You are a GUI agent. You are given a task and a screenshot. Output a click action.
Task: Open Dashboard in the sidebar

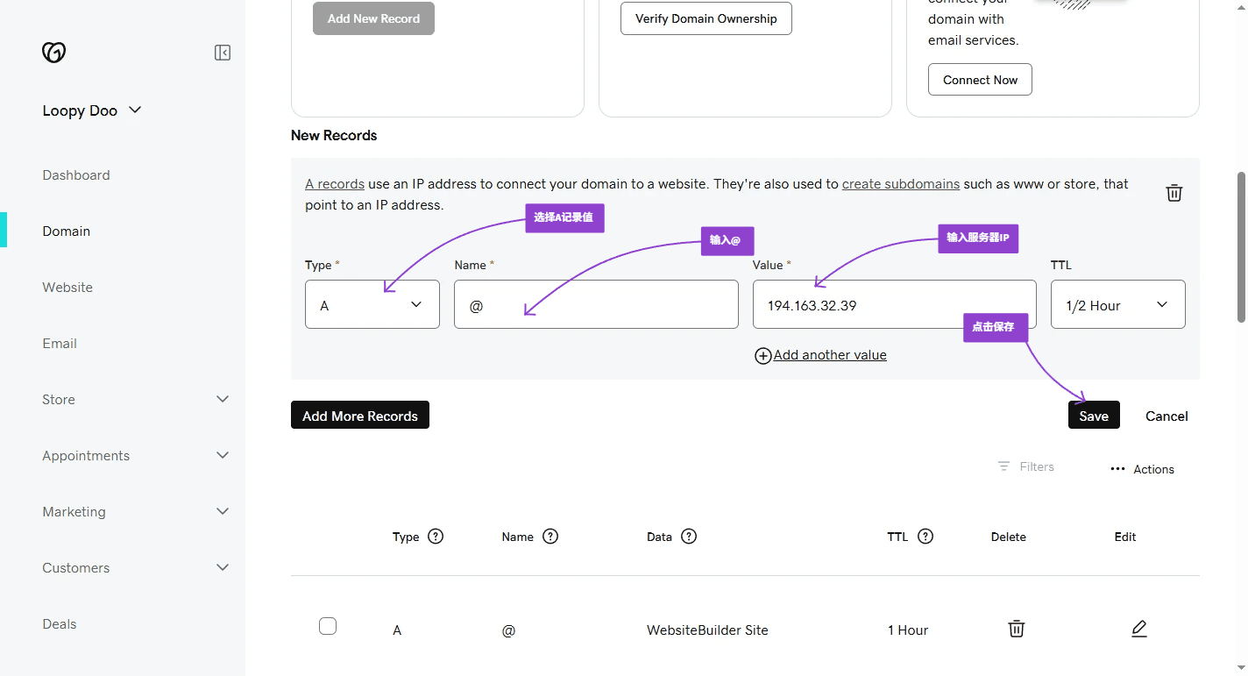(76, 175)
